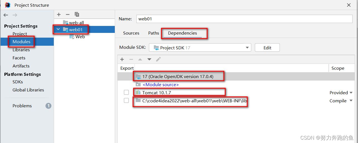Click the module Name input field
358x143 pixels.
tap(244, 19)
